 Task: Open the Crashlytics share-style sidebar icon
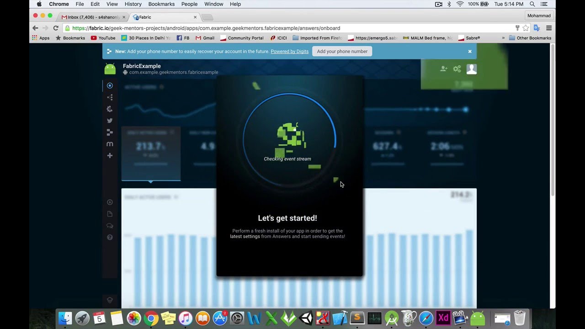pyautogui.click(x=110, y=97)
